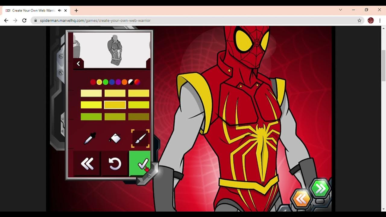This screenshot has height=217, width=386.
Task: Click the left chevron under costume preview
Action: (78, 64)
